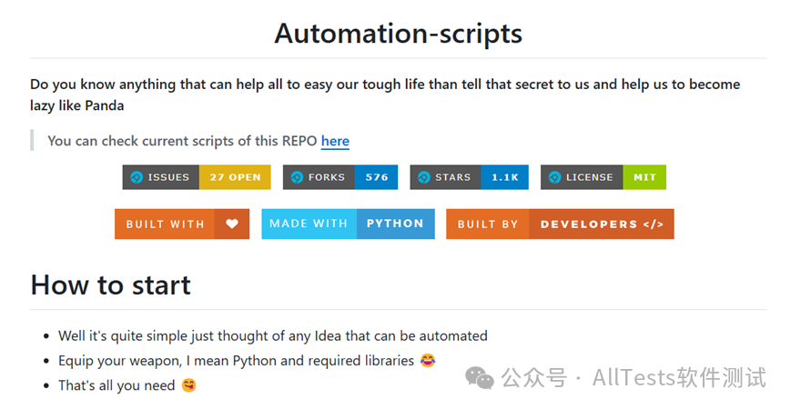This screenshot has width=791, height=409.
Task: Click the 'DEVELOPERS </>' badge segment
Action: pyautogui.click(x=602, y=224)
